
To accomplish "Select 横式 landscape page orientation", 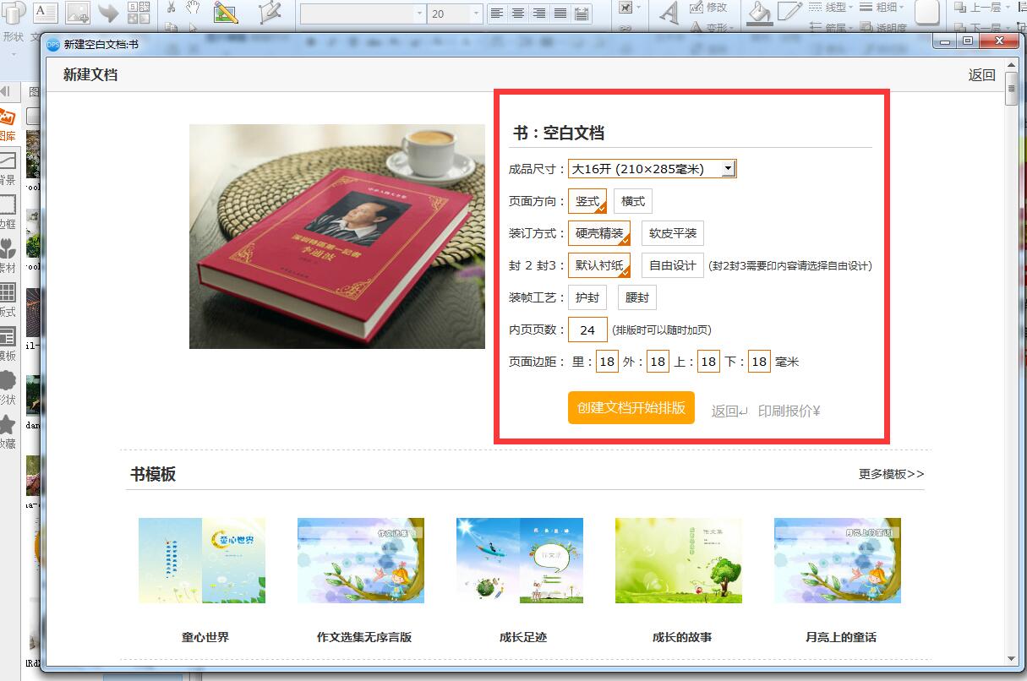I will click(x=632, y=201).
